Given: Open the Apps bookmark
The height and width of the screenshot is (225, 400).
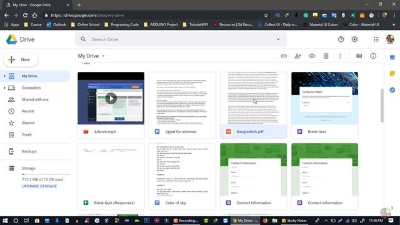Looking at the screenshot, I should pyautogui.click(x=12, y=24).
